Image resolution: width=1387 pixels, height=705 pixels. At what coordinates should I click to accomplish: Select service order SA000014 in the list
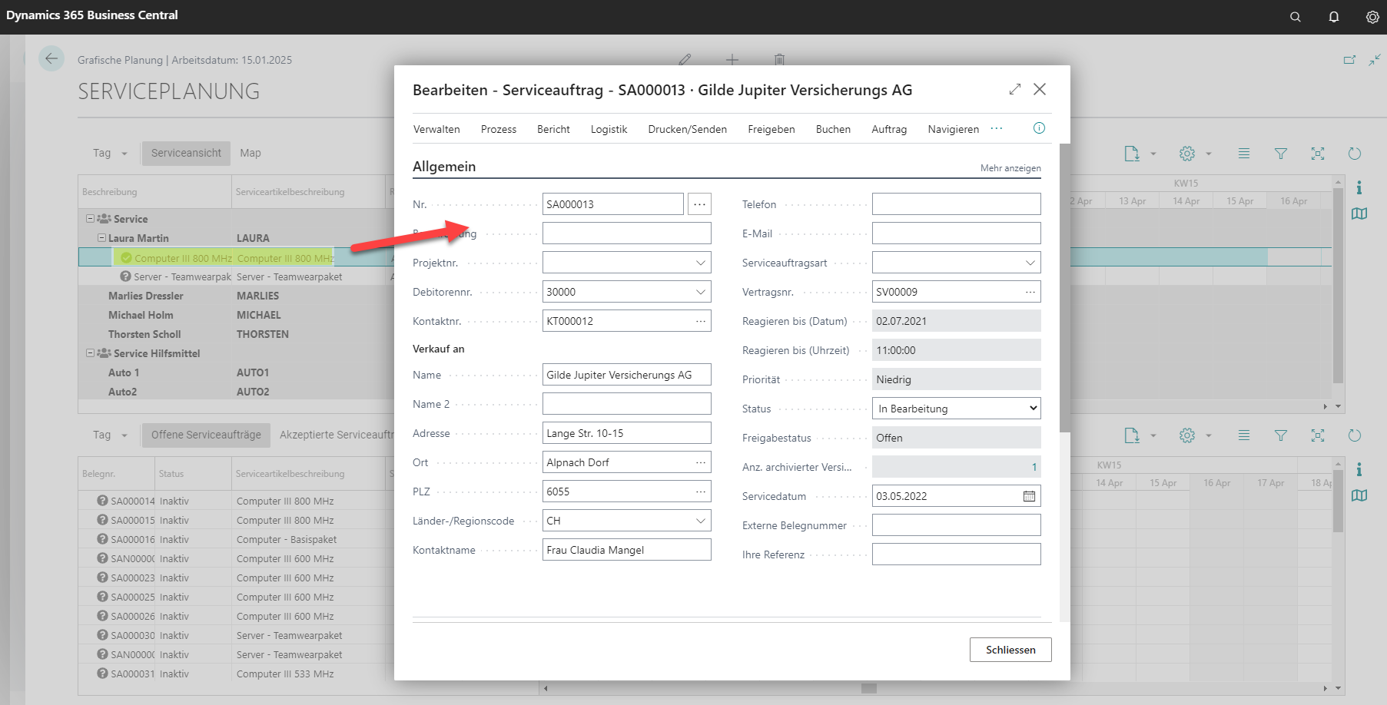pos(236,501)
